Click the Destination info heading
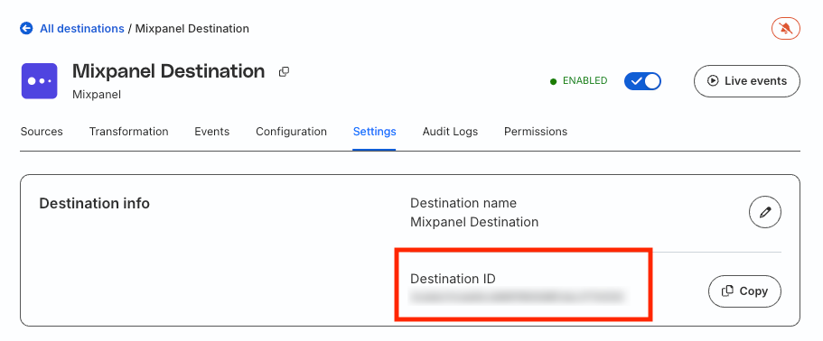823x341 pixels. point(95,203)
